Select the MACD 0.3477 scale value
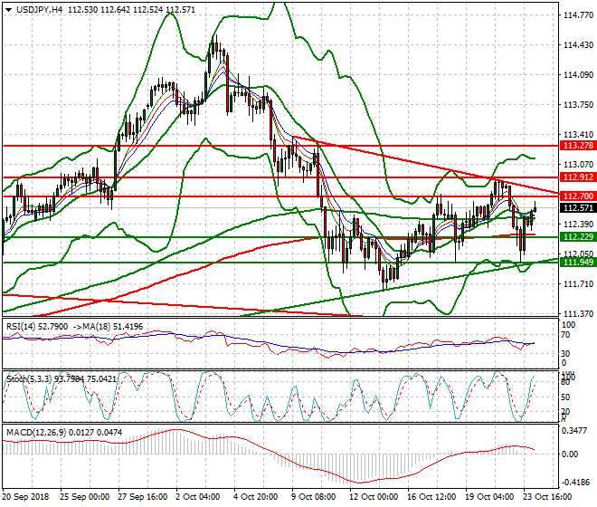 (574, 431)
